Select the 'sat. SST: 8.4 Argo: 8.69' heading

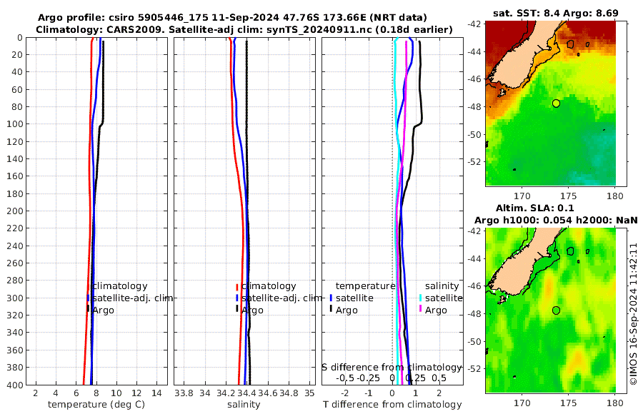coord(556,13)
